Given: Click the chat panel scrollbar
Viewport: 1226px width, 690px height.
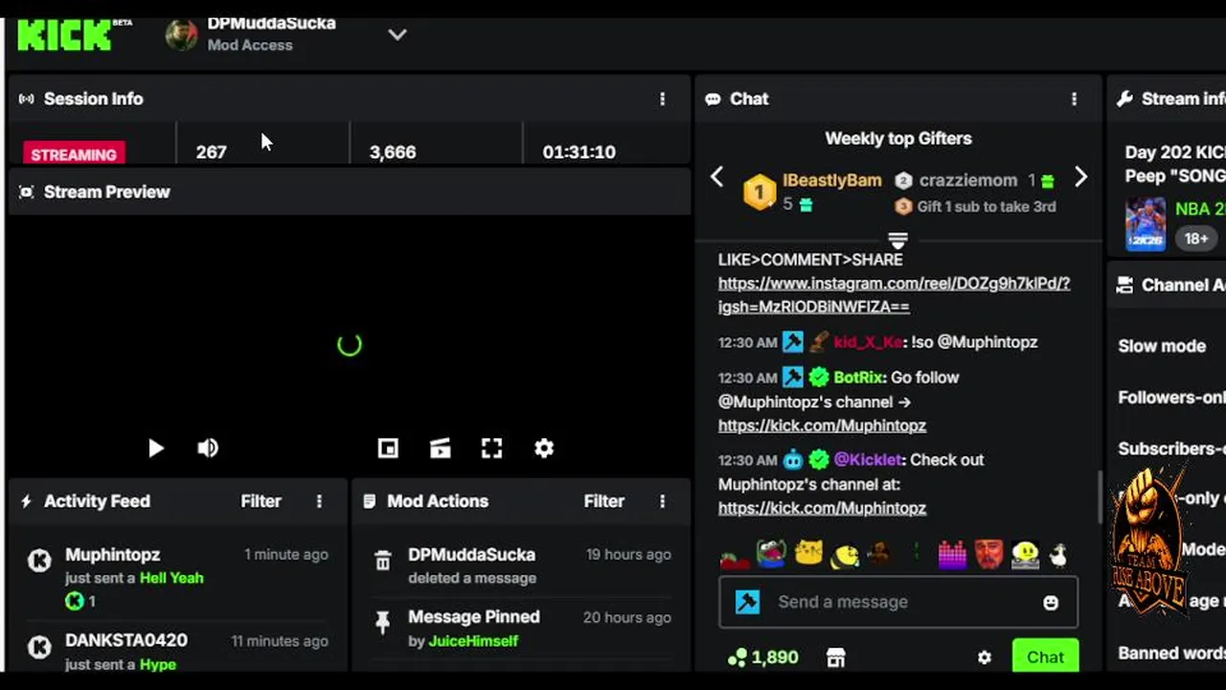Looking at the screenshot, I should point(1100,495).
